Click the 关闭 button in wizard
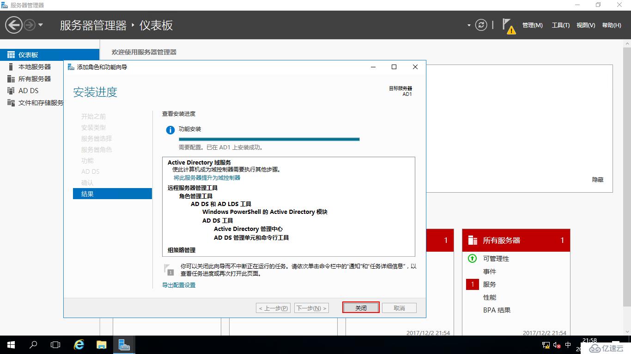The width and height of the screenshot is (631, 354). click(x=361, y=308)
